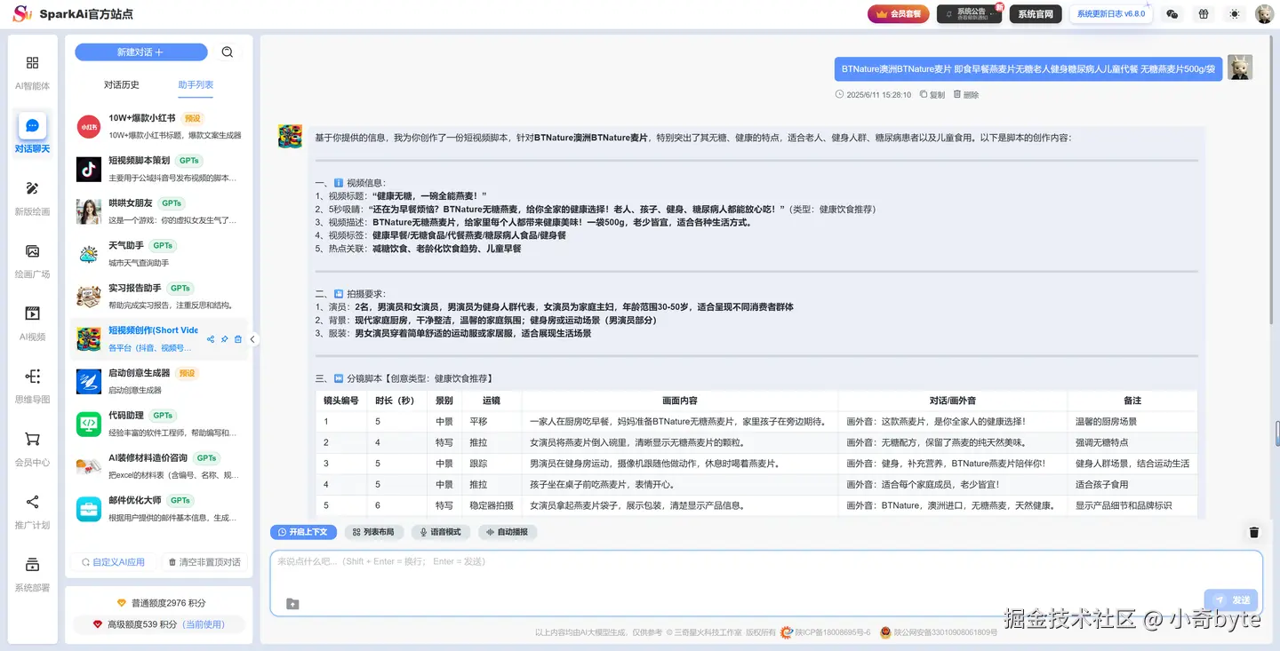Open AI视频 in the left sidebar

(32, 323)
